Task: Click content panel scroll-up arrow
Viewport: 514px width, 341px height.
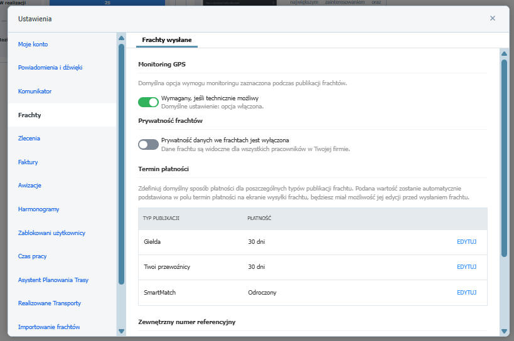Action: (504, 53)
